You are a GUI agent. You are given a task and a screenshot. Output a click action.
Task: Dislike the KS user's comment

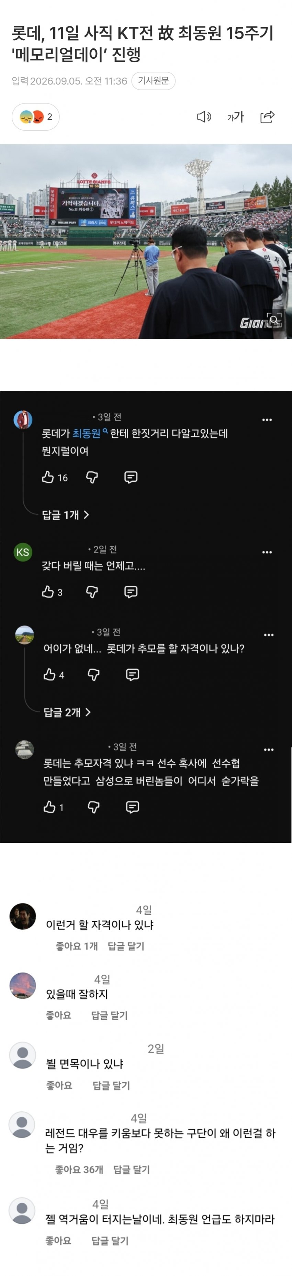coord(92,592)
